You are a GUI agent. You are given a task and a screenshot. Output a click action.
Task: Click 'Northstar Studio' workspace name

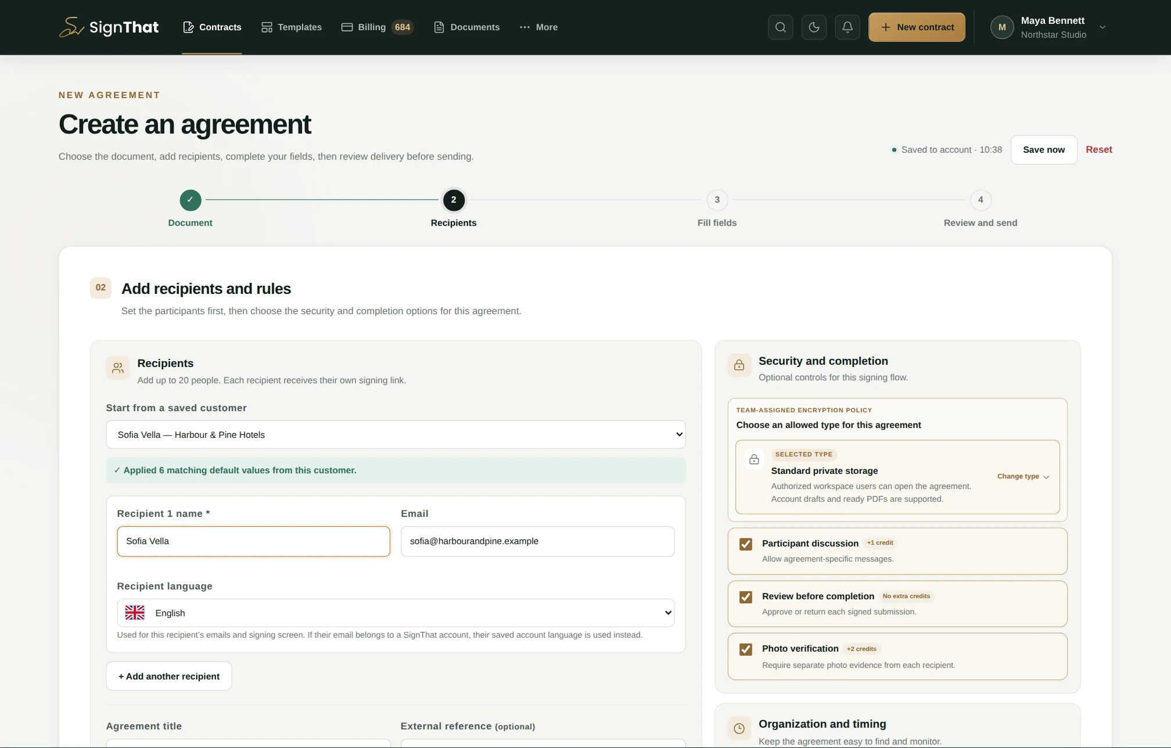(1054, 35)
